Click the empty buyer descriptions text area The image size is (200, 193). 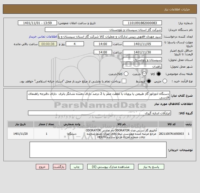[x=98, y=150]
